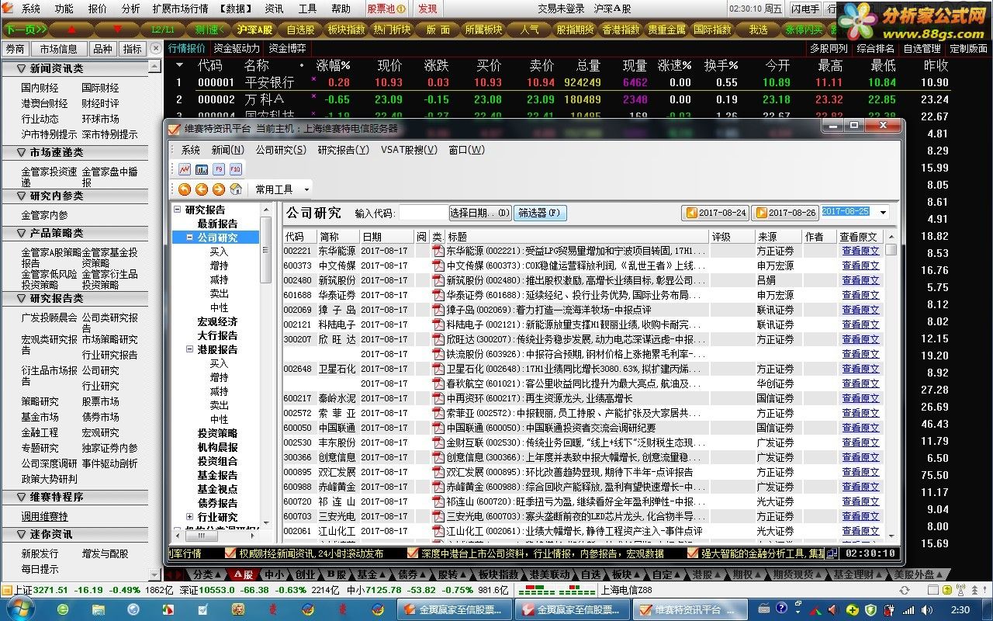Click the 输入代码 input field

[423, 213]
